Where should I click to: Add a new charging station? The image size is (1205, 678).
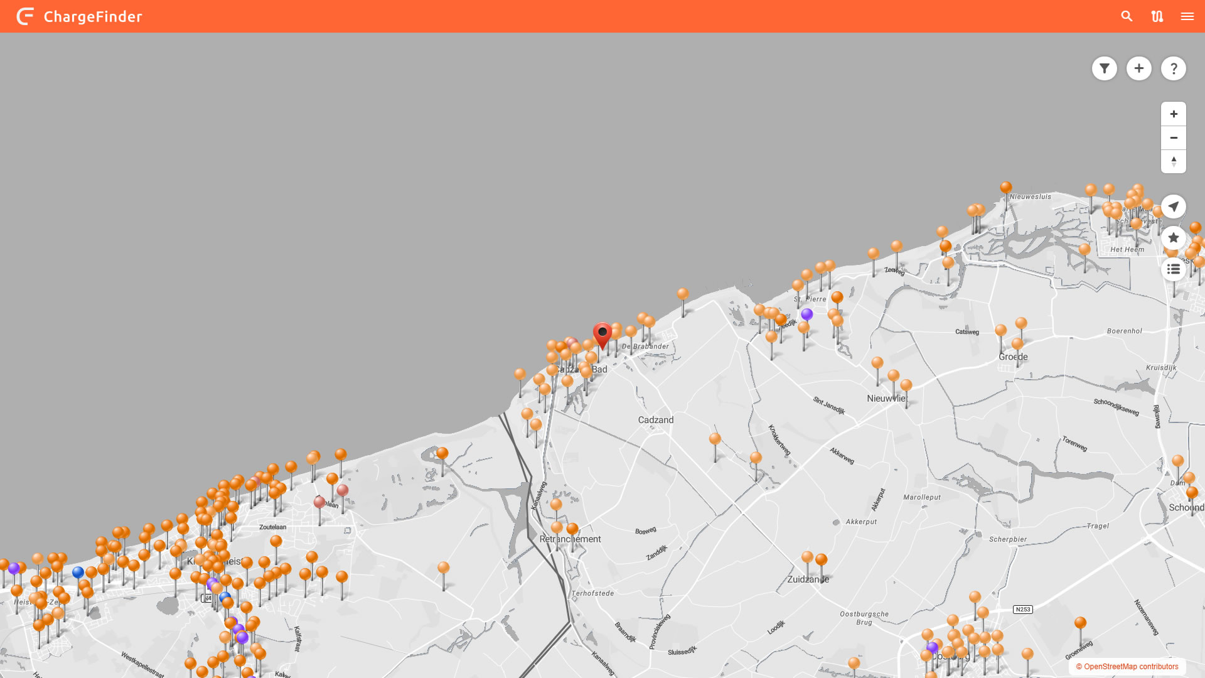(x=1138, y=68)
